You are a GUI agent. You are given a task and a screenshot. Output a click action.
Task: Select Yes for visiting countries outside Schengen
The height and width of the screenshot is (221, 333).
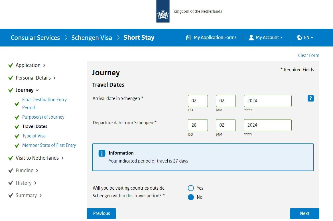click(x=191, y=188)
